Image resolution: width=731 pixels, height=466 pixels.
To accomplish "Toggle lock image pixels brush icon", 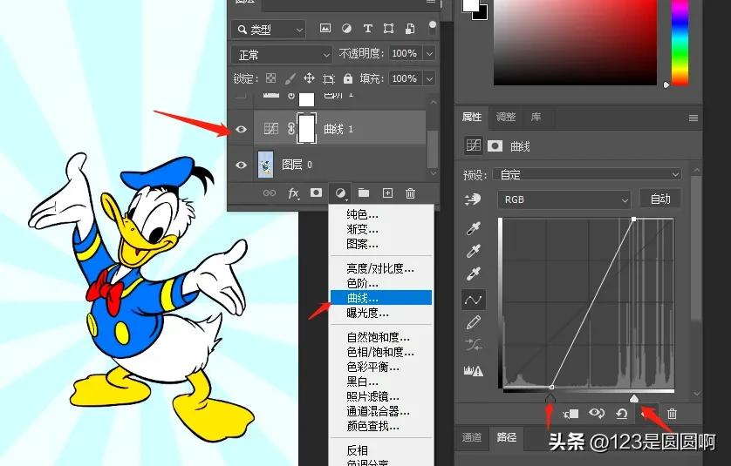I will [290, 78].
